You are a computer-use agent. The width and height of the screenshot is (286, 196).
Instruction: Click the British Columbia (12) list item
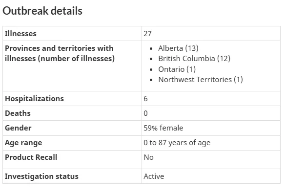194,59
